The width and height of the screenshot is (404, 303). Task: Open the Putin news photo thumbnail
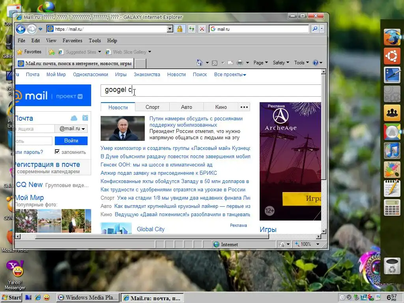[123, 128]
